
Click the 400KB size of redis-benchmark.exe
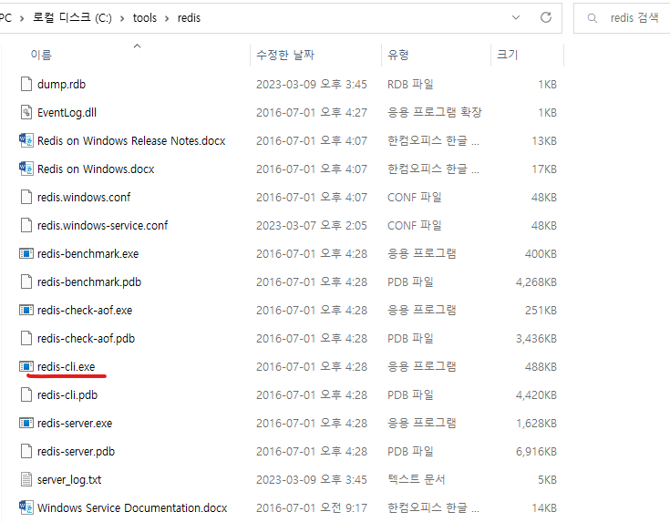(x=541, y=254)
